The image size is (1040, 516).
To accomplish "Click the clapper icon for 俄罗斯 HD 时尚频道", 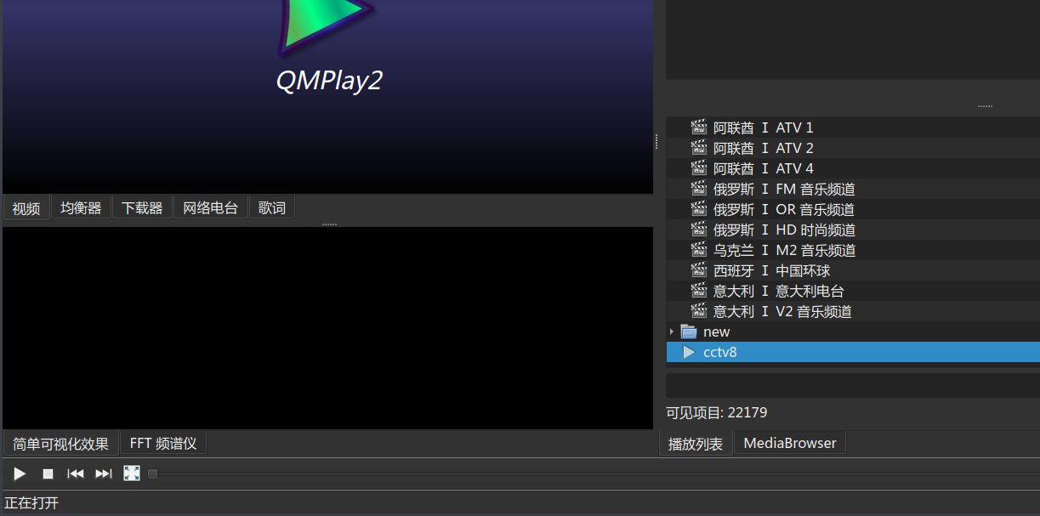I will [699, 230].
